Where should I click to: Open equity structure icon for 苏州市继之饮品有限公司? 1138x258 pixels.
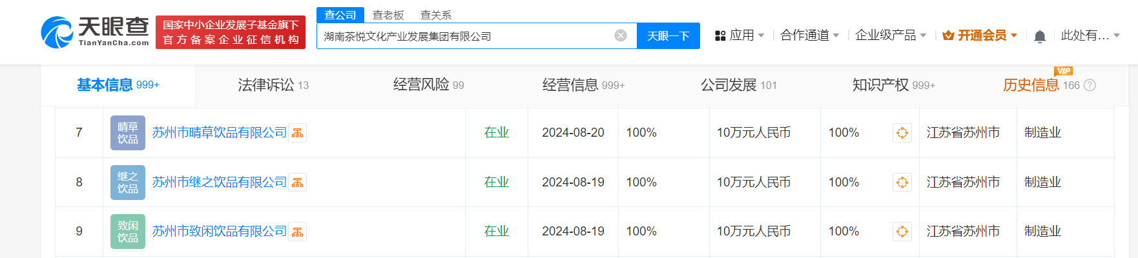(298, 183)
